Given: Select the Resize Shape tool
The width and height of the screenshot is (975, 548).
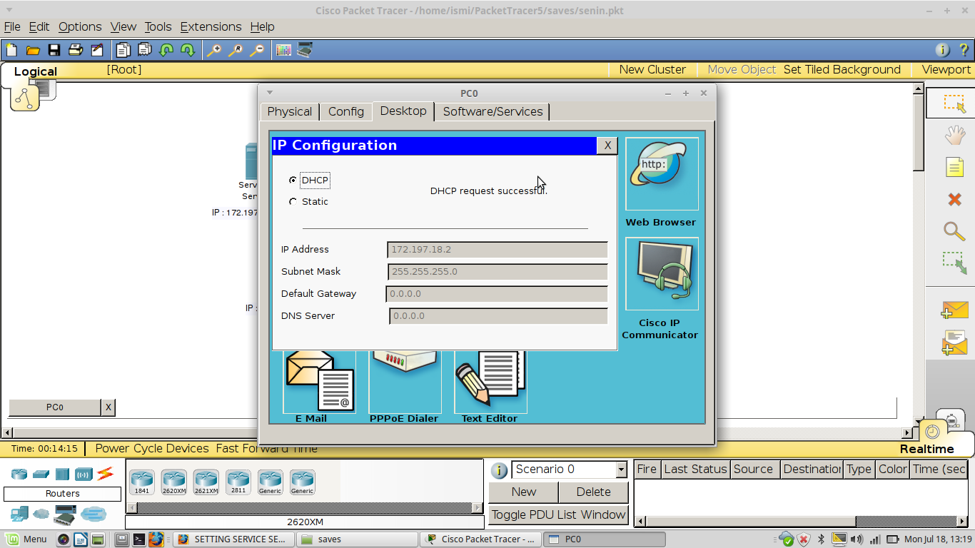Looking at the screenshot, I should click(954, 263).
